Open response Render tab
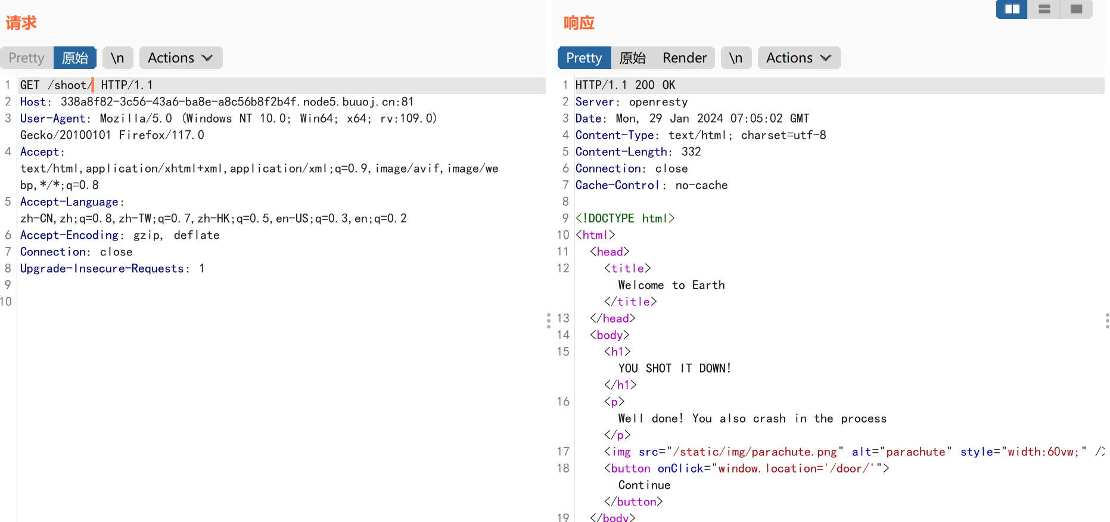 point(685,58)
